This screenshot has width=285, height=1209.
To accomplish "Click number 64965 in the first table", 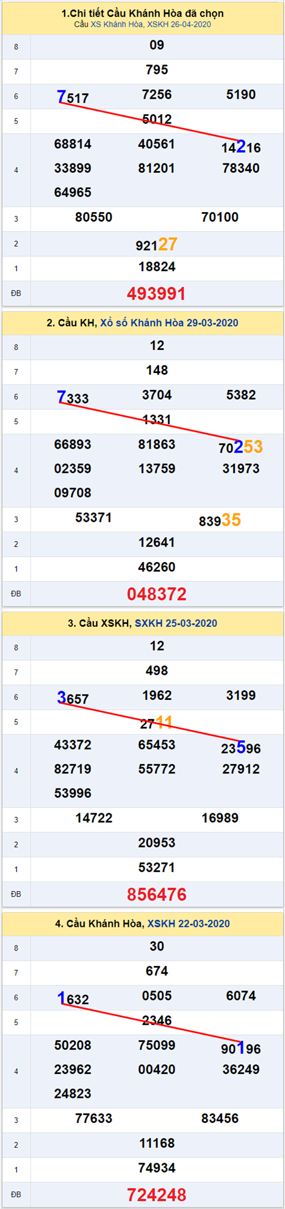I will [72, 192].
